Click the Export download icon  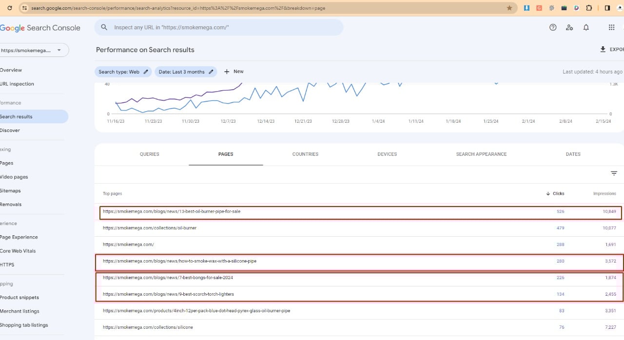(x=604, y=49)
